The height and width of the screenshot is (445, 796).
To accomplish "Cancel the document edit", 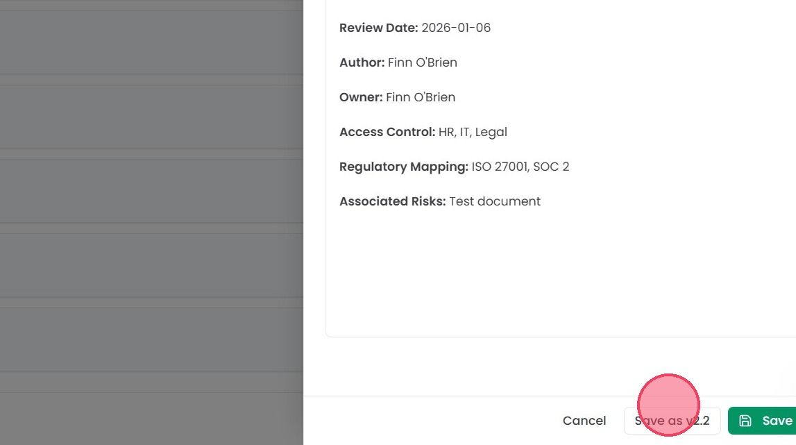I will (x=584, y=421).
